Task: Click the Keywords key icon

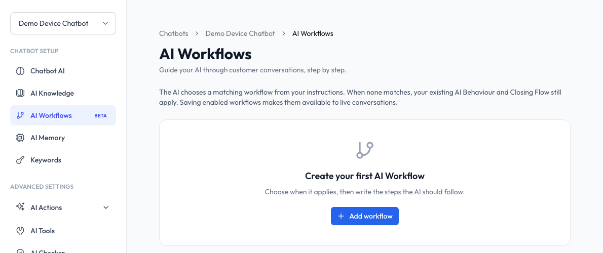Action: [20, 160]
